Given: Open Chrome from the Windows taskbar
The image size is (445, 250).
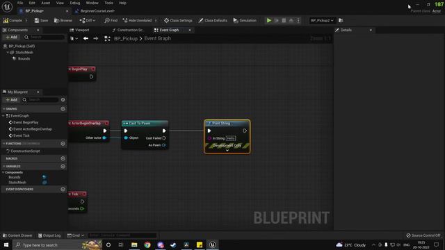Looking at the screenshot, I should (147, 245).
